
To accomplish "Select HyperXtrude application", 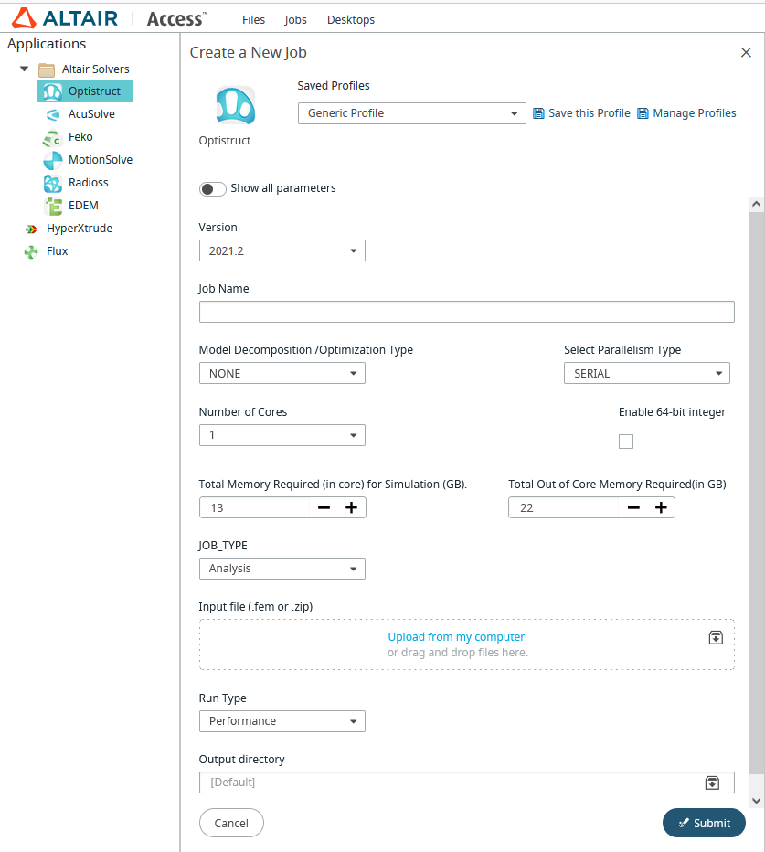I will click(x=79, y=229).
